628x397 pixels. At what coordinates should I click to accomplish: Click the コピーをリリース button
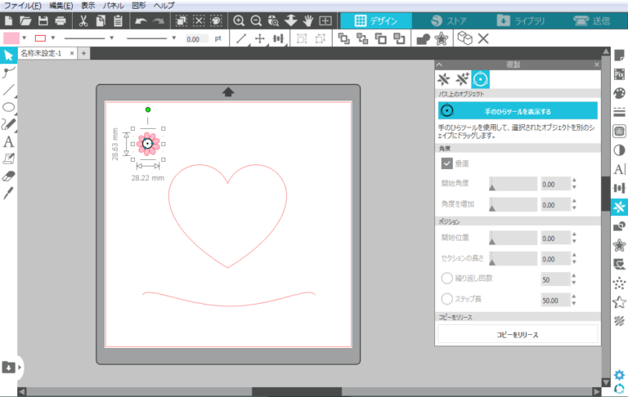(518, 335)
